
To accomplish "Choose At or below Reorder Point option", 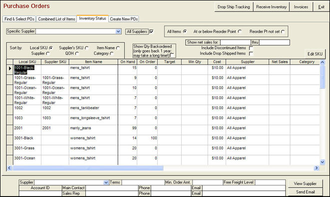I will 240,31.
